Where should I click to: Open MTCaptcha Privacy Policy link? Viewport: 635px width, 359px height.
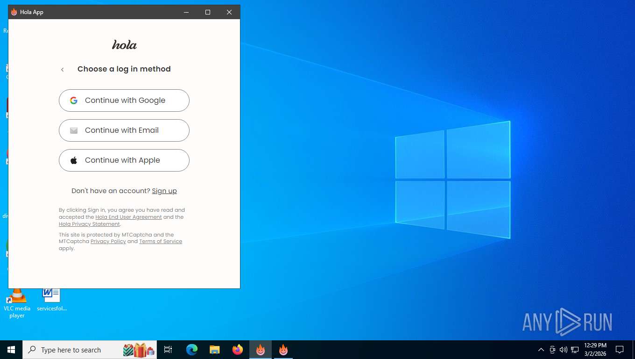[108, 241]
